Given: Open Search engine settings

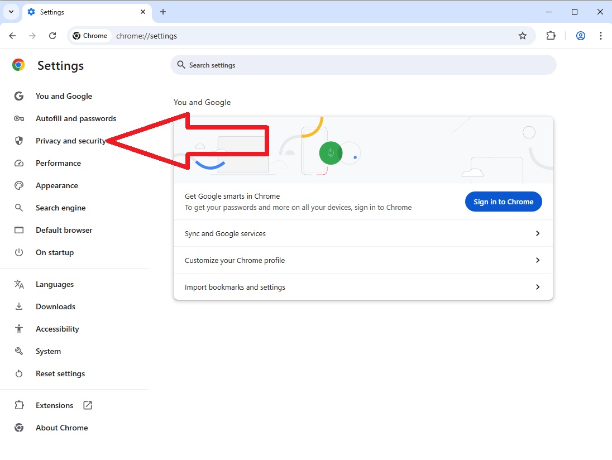Looking at the screenshot, I should click(60, 208).
